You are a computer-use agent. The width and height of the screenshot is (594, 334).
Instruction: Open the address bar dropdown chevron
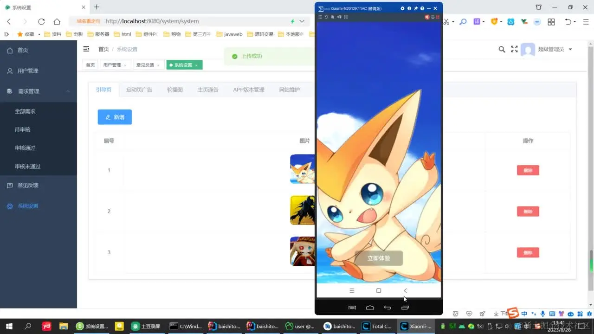tap(302, 21)
